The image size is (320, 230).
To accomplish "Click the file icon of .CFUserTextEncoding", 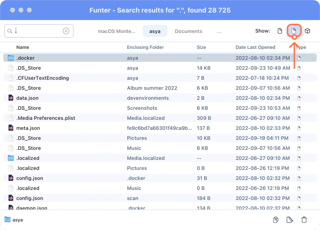I will 11,78.
